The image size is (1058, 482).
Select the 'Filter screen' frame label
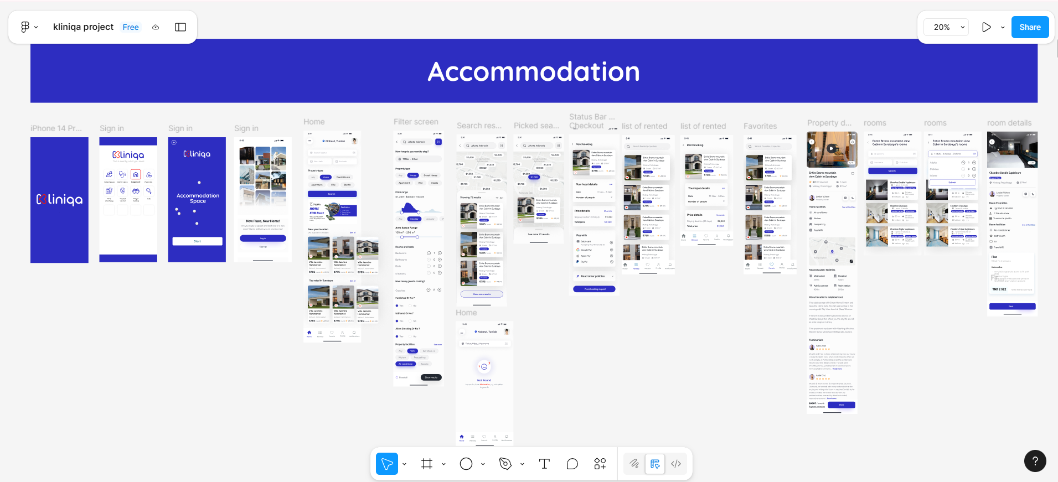416,122
